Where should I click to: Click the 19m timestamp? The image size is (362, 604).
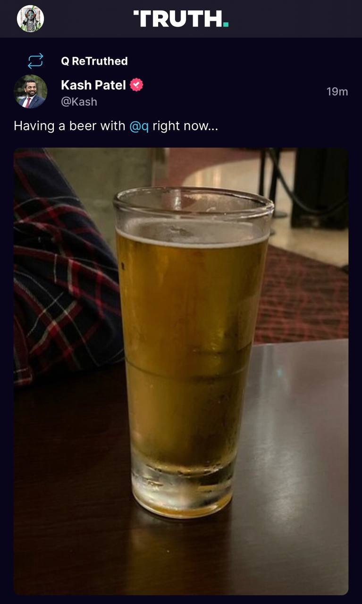point(337,92)
